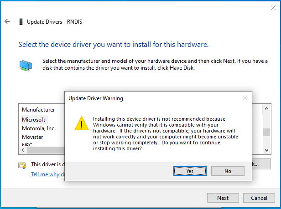Open the 'Tell me why' link
This screenshot has height=209, width=281.
(x=47, y=174)
